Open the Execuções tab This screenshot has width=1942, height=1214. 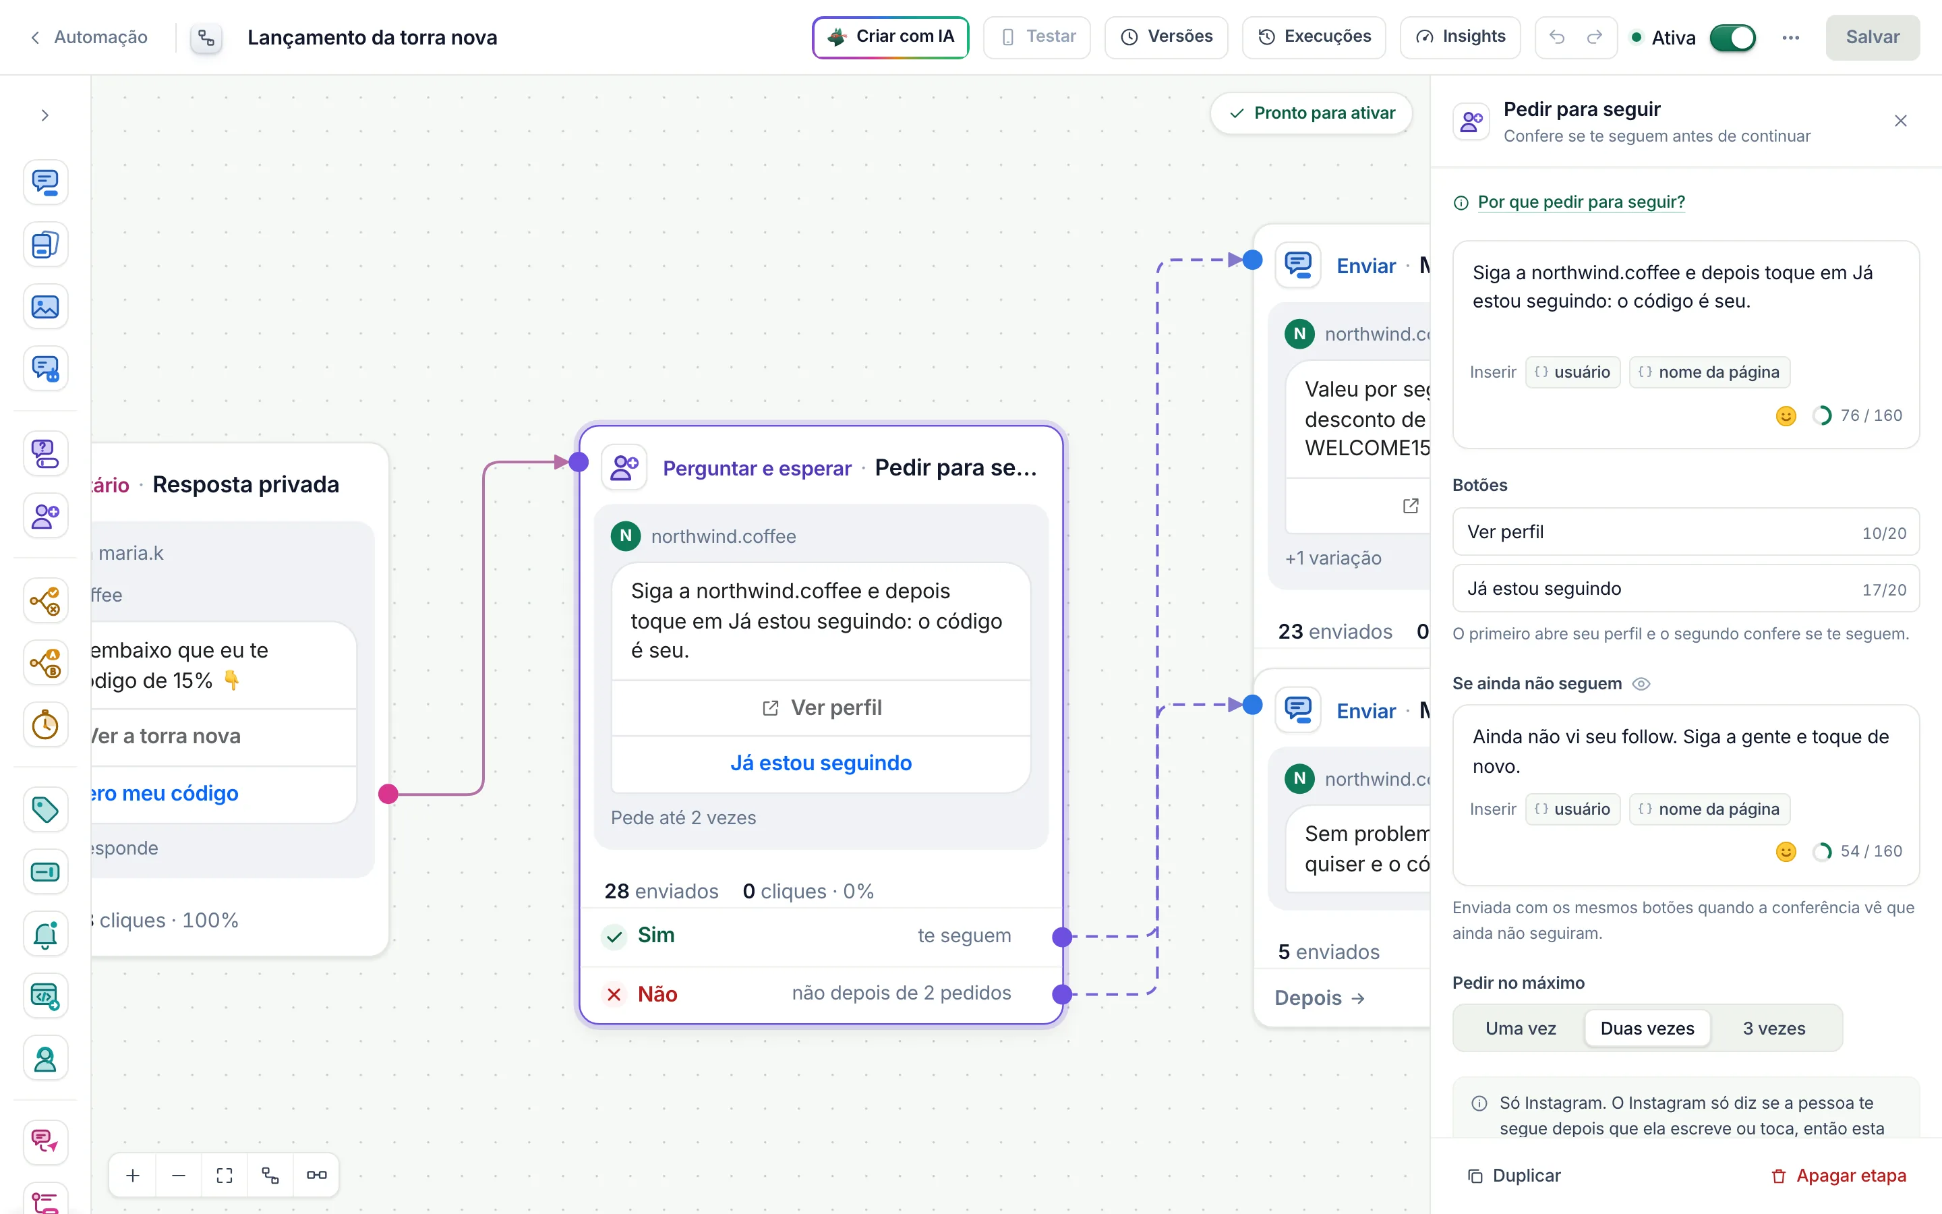point(1314,37)
